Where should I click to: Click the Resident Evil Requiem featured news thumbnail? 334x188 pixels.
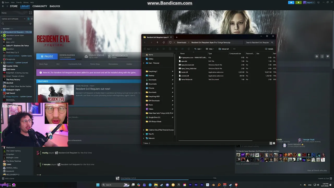pyautogui.click(x=56, y=94)
